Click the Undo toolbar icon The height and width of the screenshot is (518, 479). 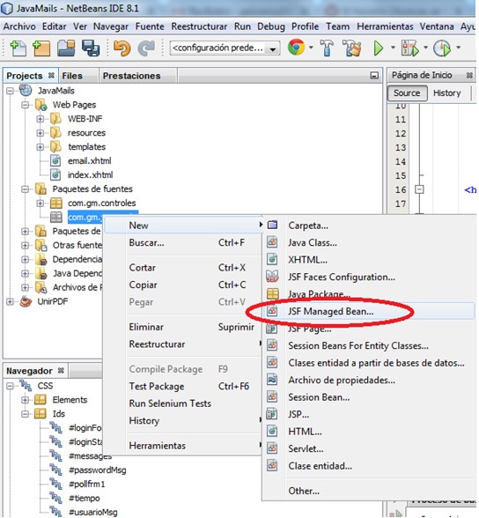(122, 48)
